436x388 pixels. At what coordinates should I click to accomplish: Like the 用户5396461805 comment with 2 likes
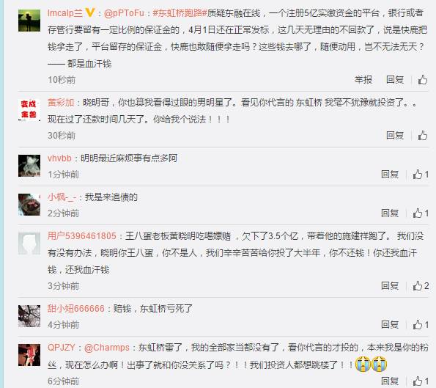(421, 286)
